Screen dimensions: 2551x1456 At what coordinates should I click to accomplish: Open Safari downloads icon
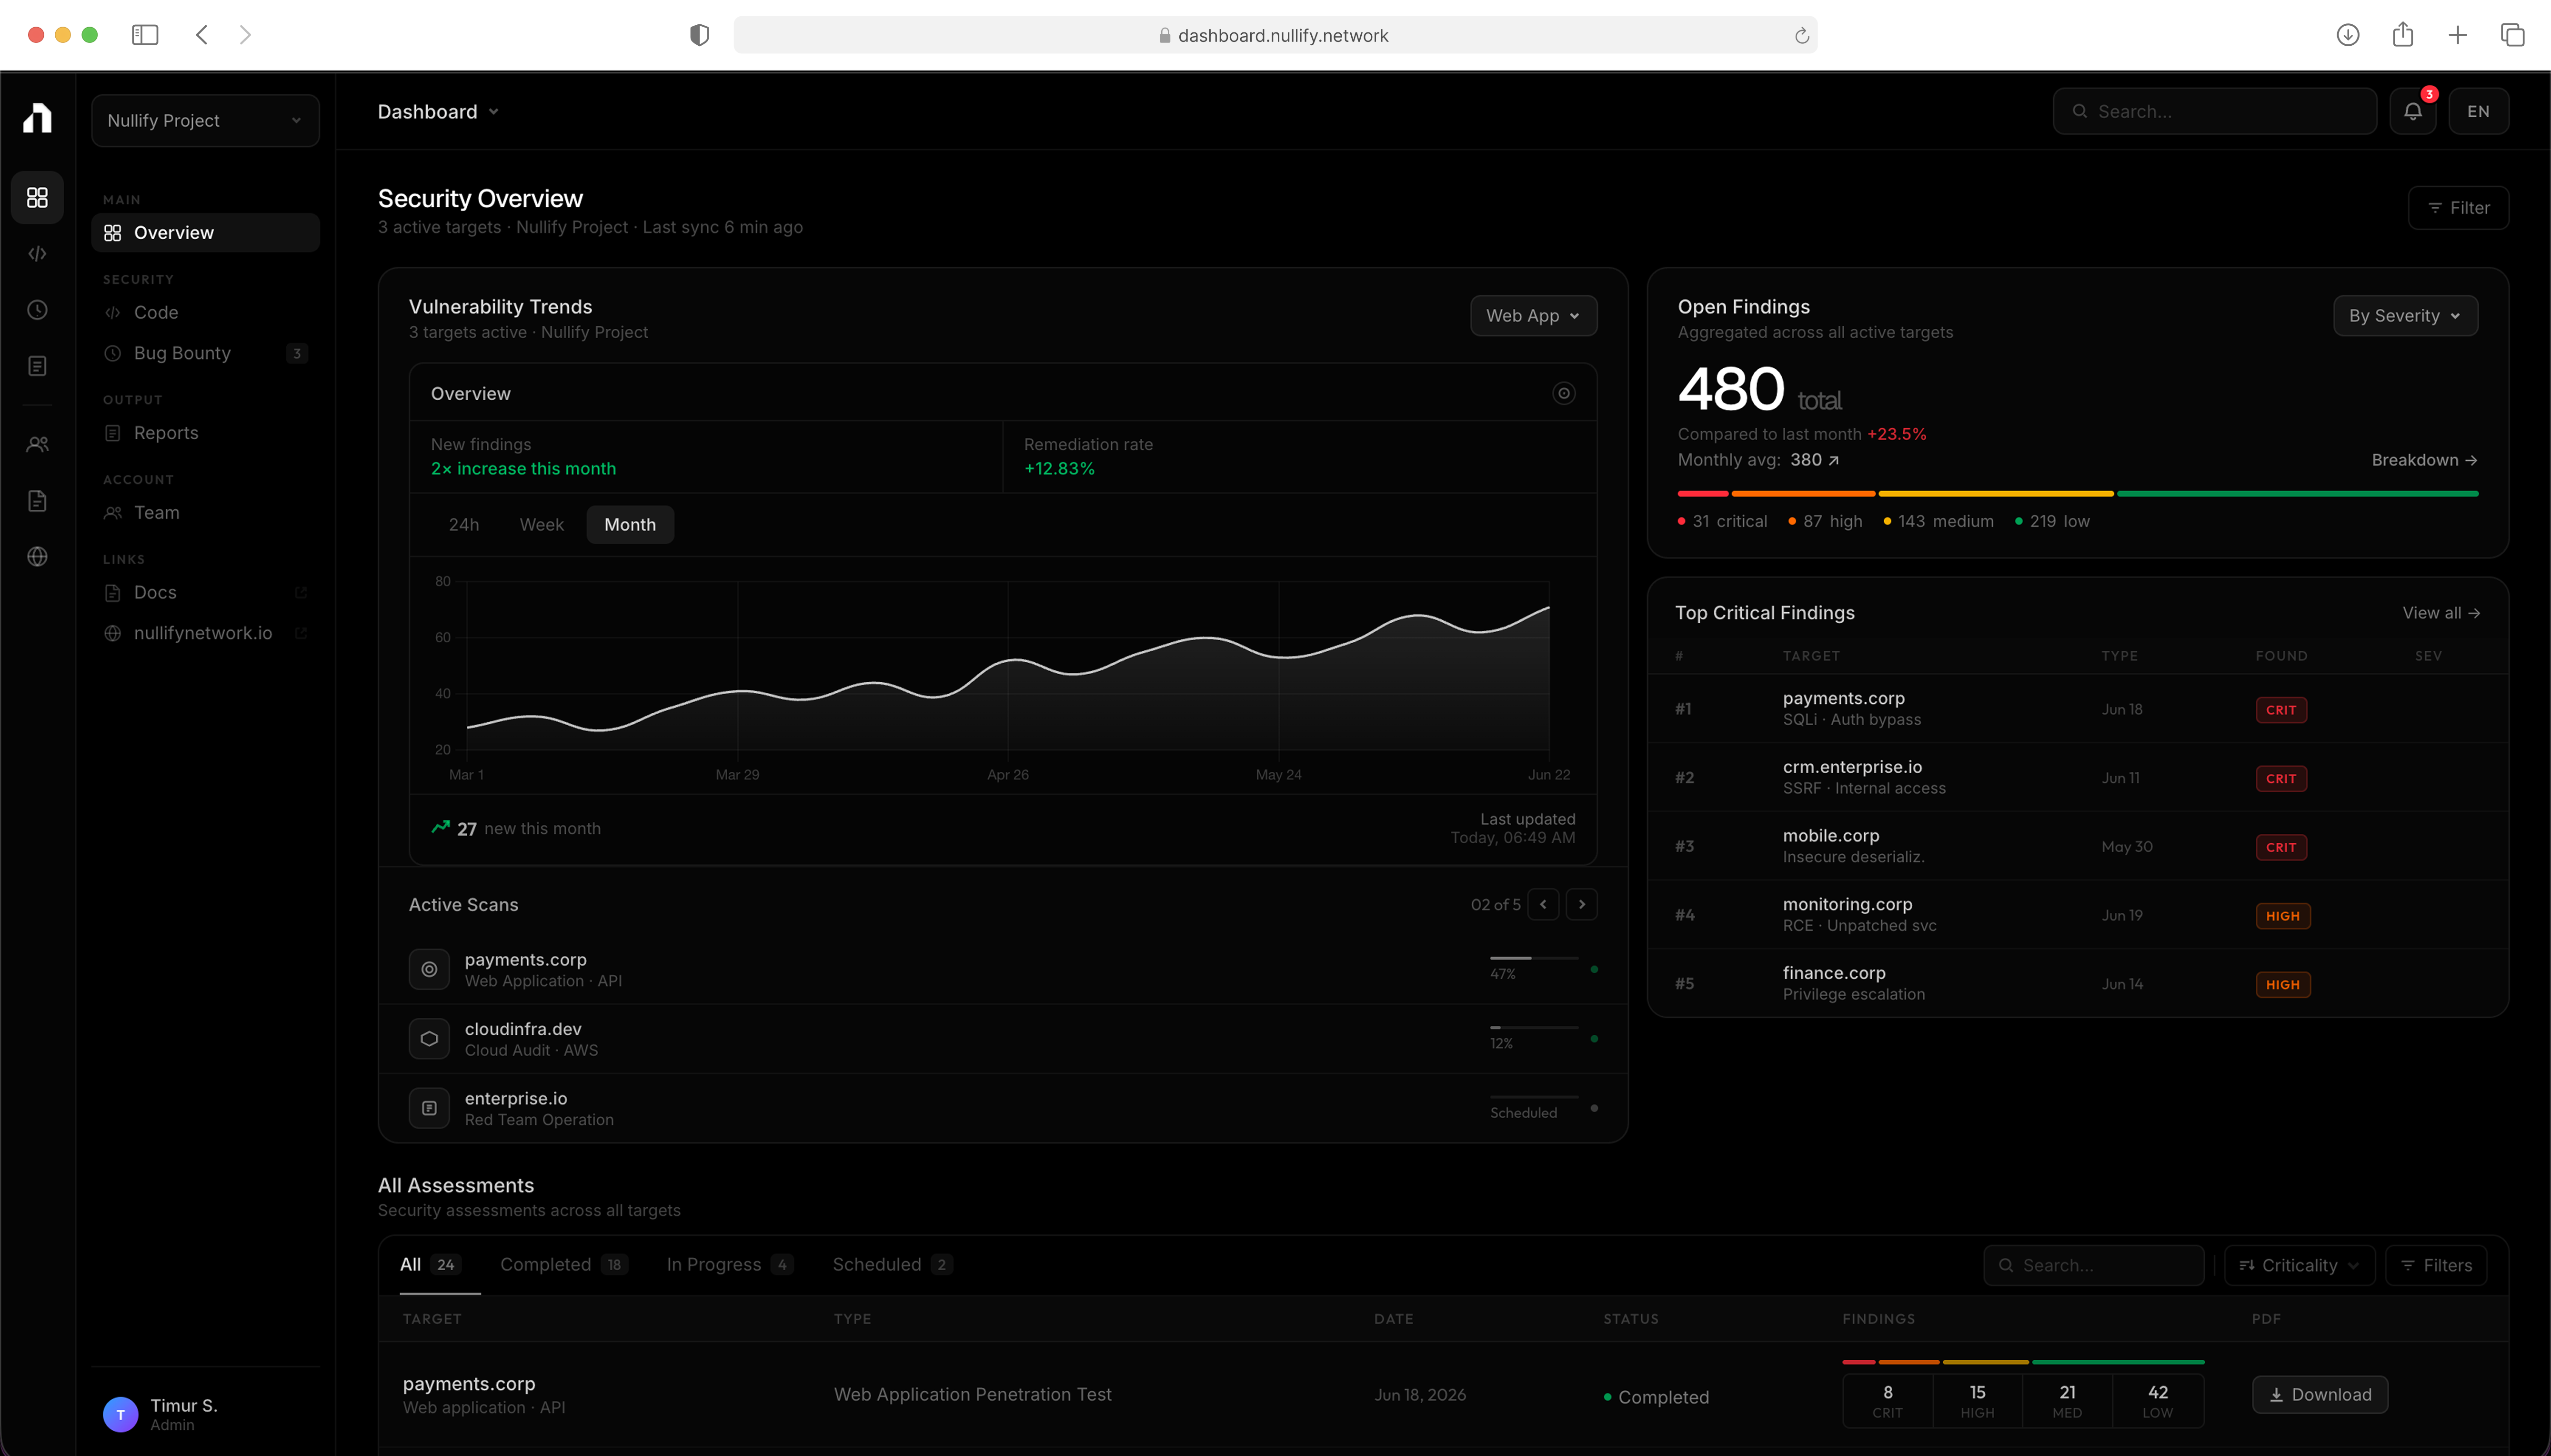tap(2348, 35)
